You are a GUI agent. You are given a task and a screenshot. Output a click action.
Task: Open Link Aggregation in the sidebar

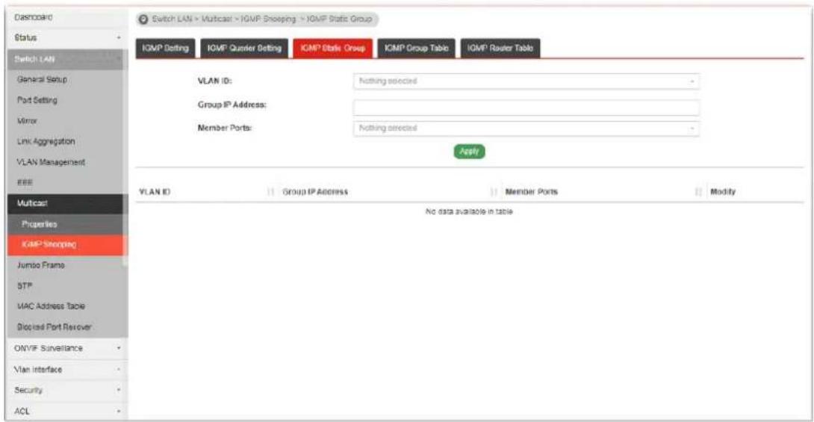66,141
